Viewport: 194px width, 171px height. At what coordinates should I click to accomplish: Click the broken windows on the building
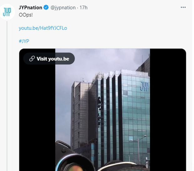(x=100, y=112)
